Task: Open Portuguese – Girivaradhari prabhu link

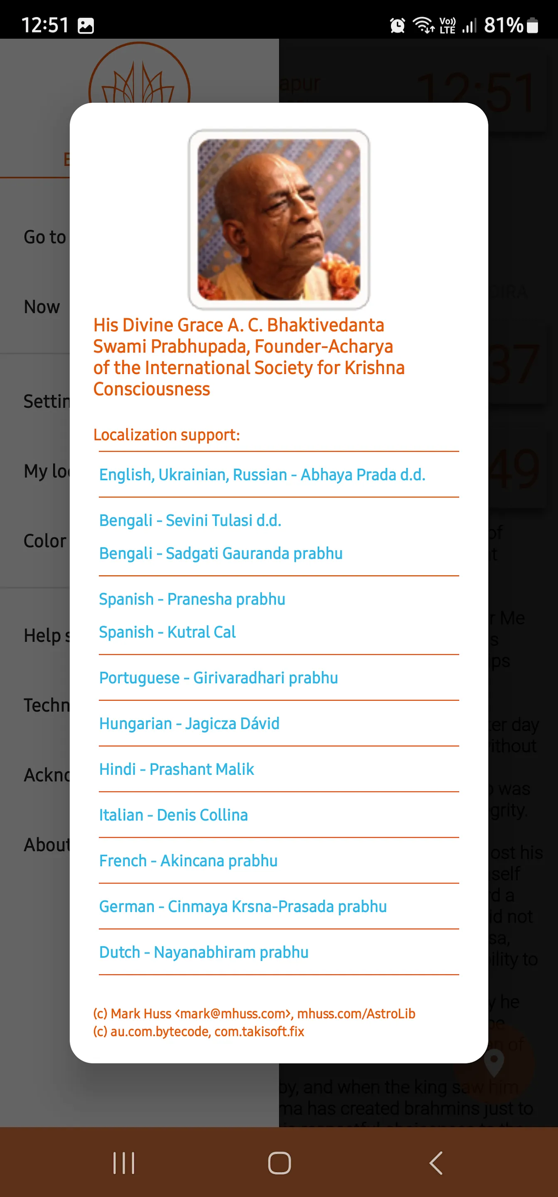Action: point(219,677)
